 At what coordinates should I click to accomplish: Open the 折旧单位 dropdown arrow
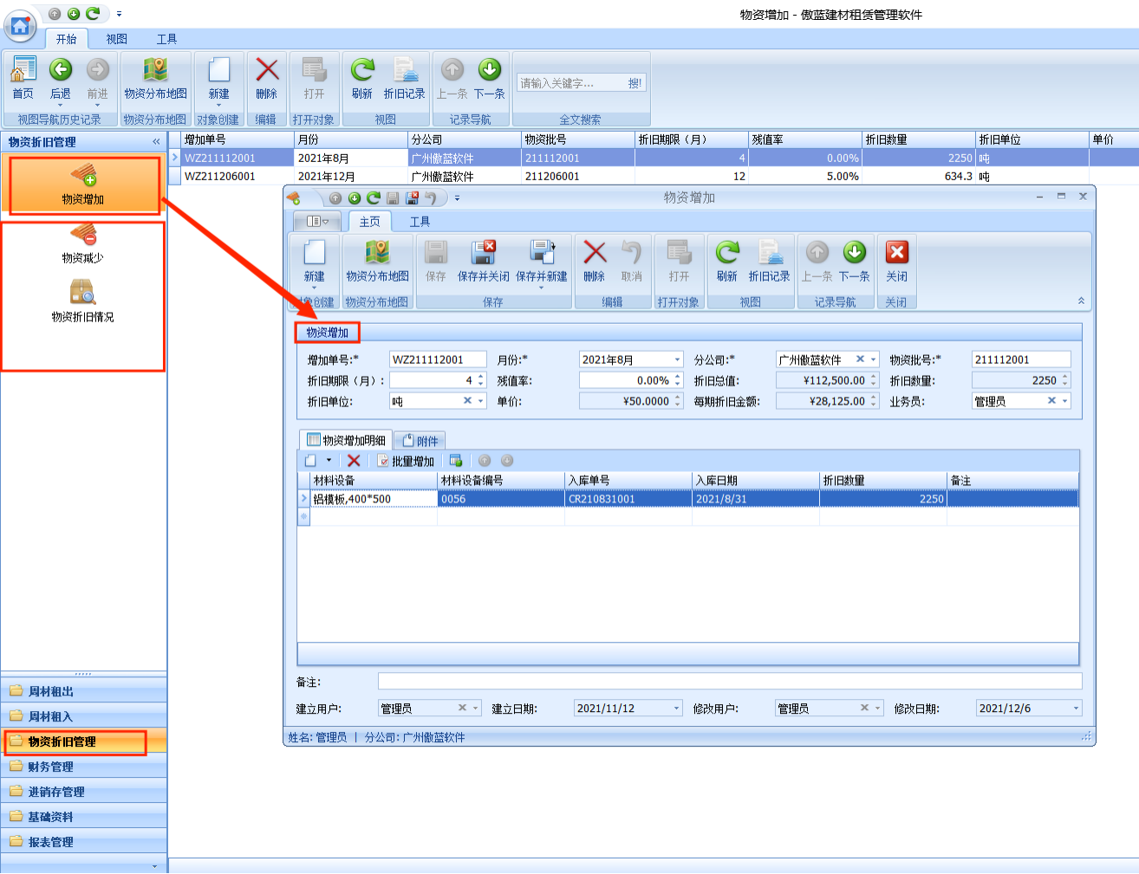click(481, 401)
